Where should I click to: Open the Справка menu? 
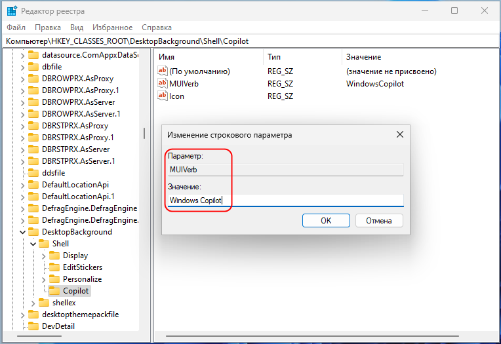coord(157,28)
